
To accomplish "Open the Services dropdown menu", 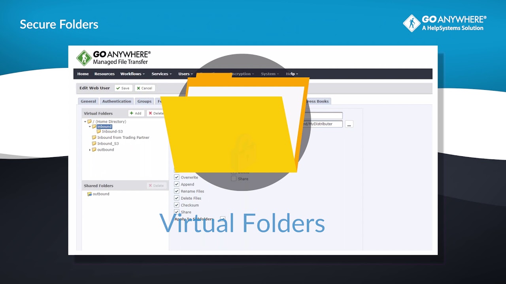I will (x=161, y=74).
